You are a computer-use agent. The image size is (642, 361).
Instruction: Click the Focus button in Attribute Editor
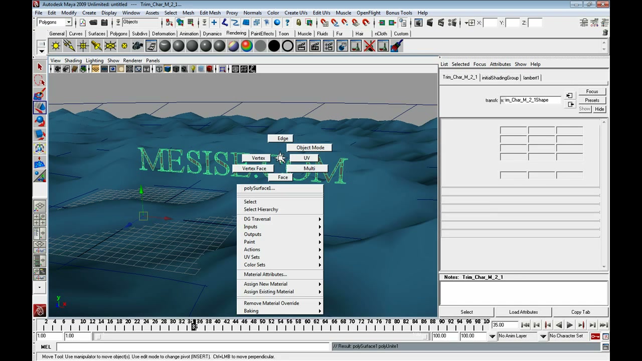pos(592,92)
